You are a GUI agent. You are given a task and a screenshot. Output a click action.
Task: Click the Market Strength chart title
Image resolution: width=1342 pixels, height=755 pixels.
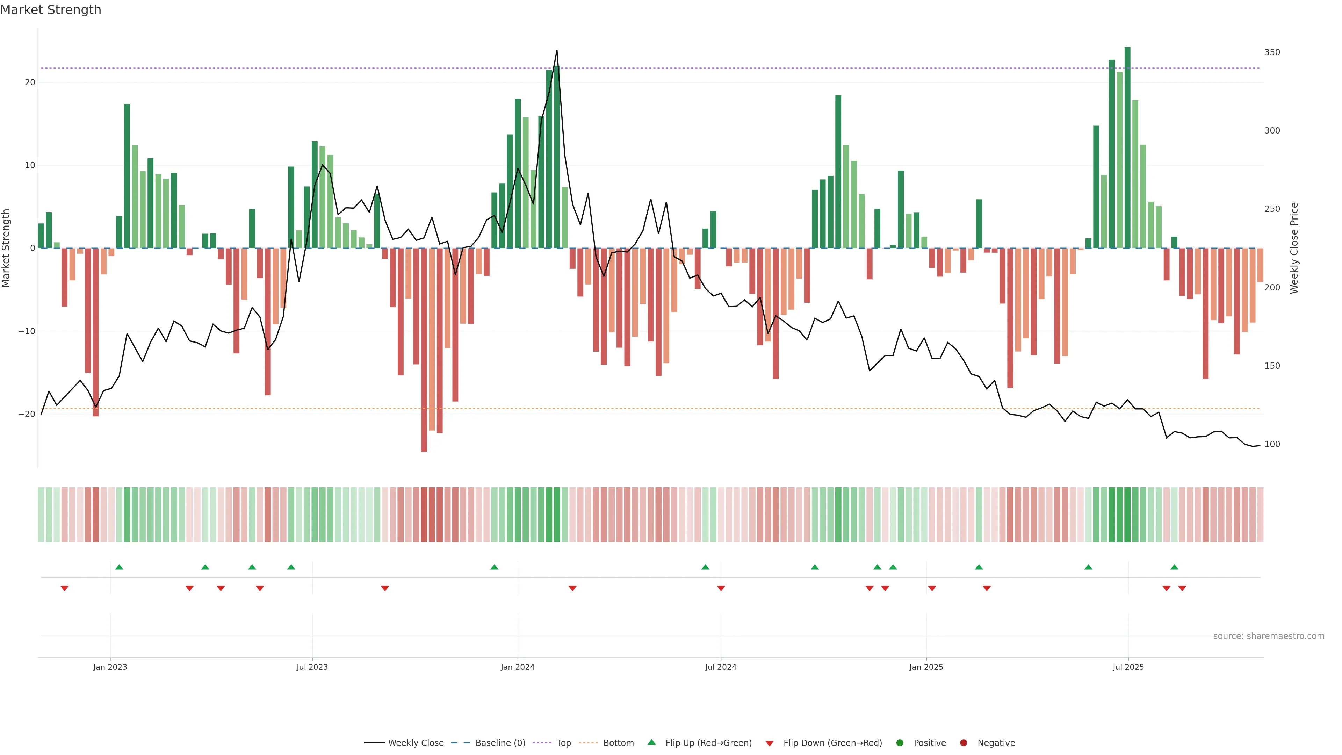pyautogui.click(x=51, y=10)
